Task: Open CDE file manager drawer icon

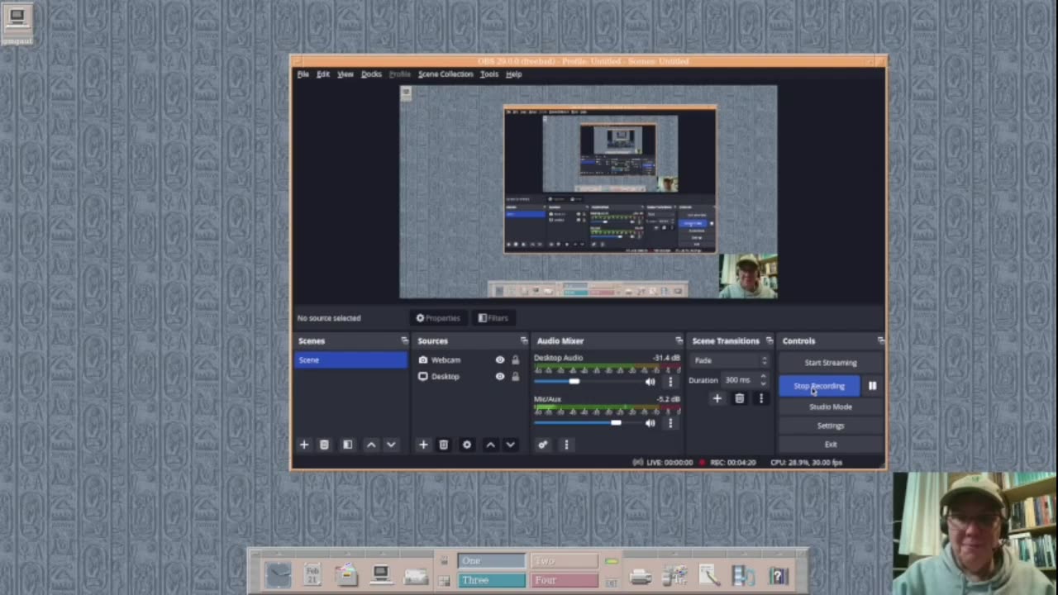Action: click(x=346, y=574)
